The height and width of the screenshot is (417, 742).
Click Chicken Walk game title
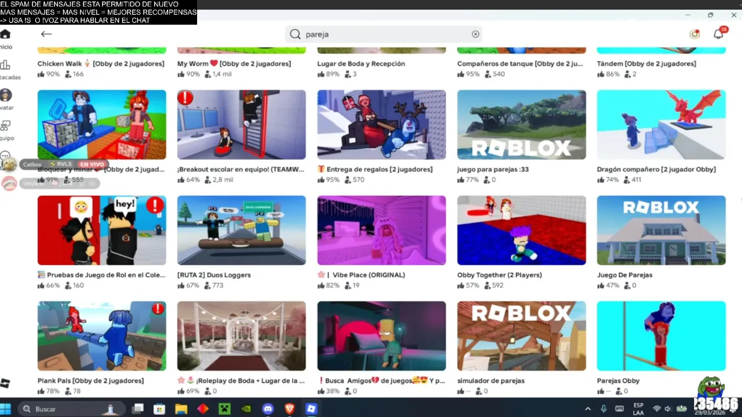[x=101, y=64]
